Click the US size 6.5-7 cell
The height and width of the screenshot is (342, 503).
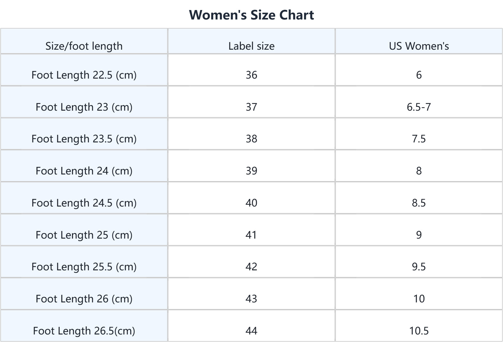tap(419, 107)
